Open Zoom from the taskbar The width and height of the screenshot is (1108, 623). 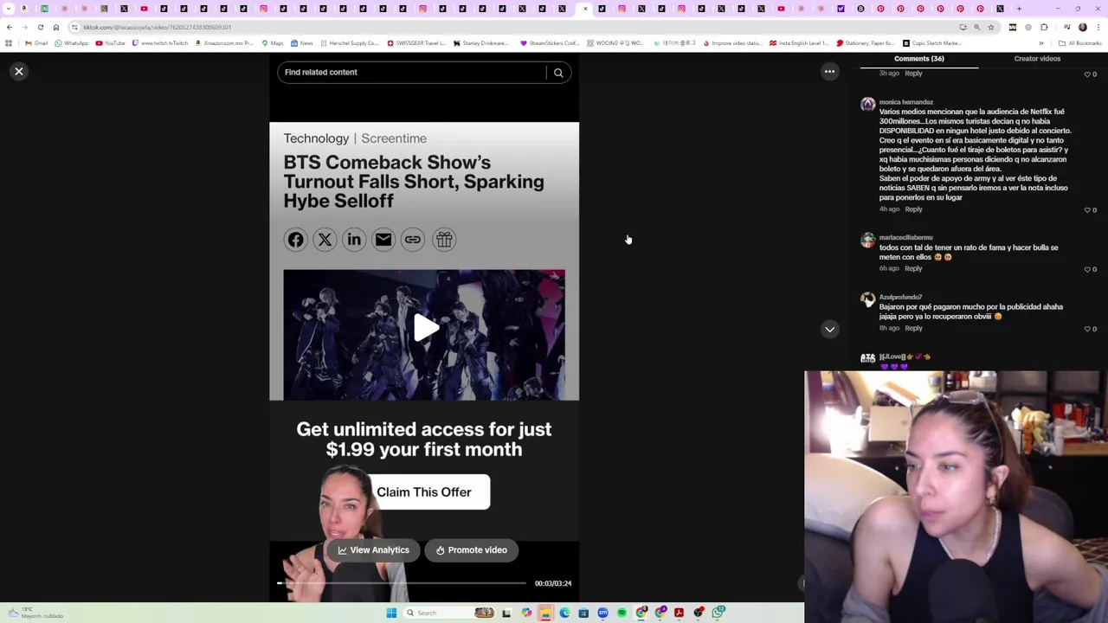[602, 613]
